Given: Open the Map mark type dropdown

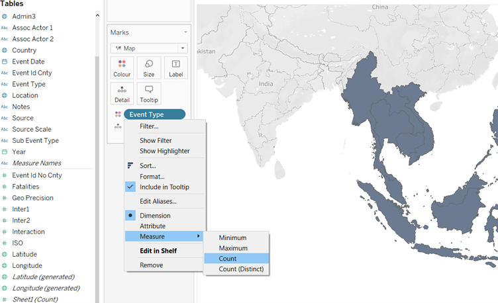Looking at the screenshot, I should point(148,48).
